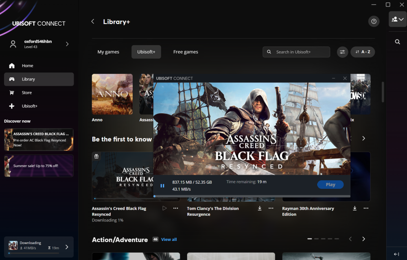Open the filter options icon
Image resolution: width=407 pixels, height=260 pixels.
pyautogui.click(x=342, y=52)
